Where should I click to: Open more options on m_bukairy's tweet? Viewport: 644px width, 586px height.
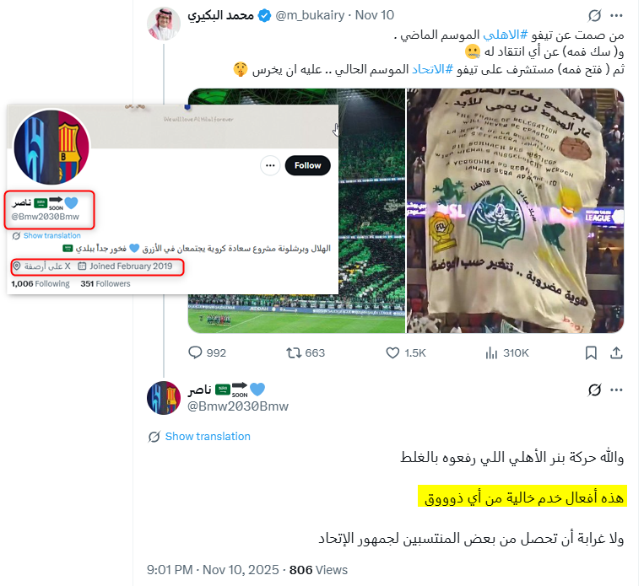pyautogui.click(x=616, y=15)
